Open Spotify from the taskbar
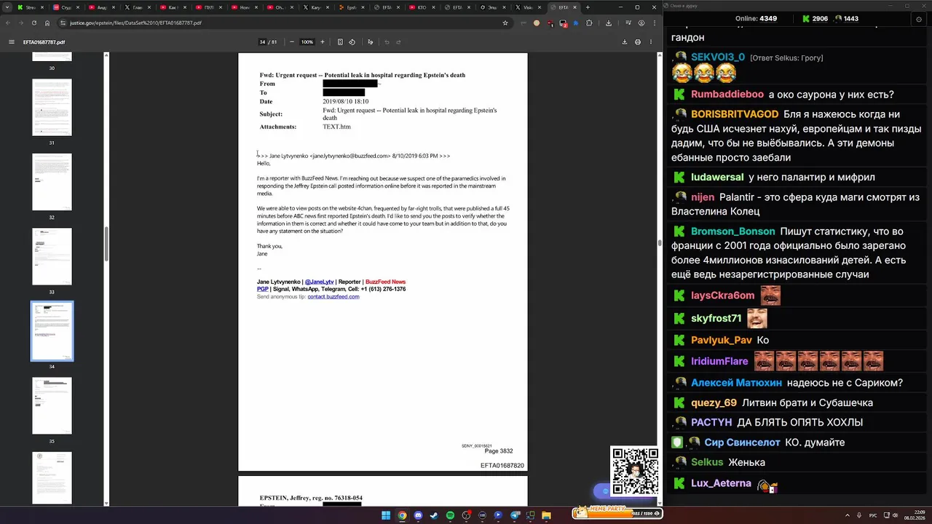932x524 pixels. click(450, 516)
